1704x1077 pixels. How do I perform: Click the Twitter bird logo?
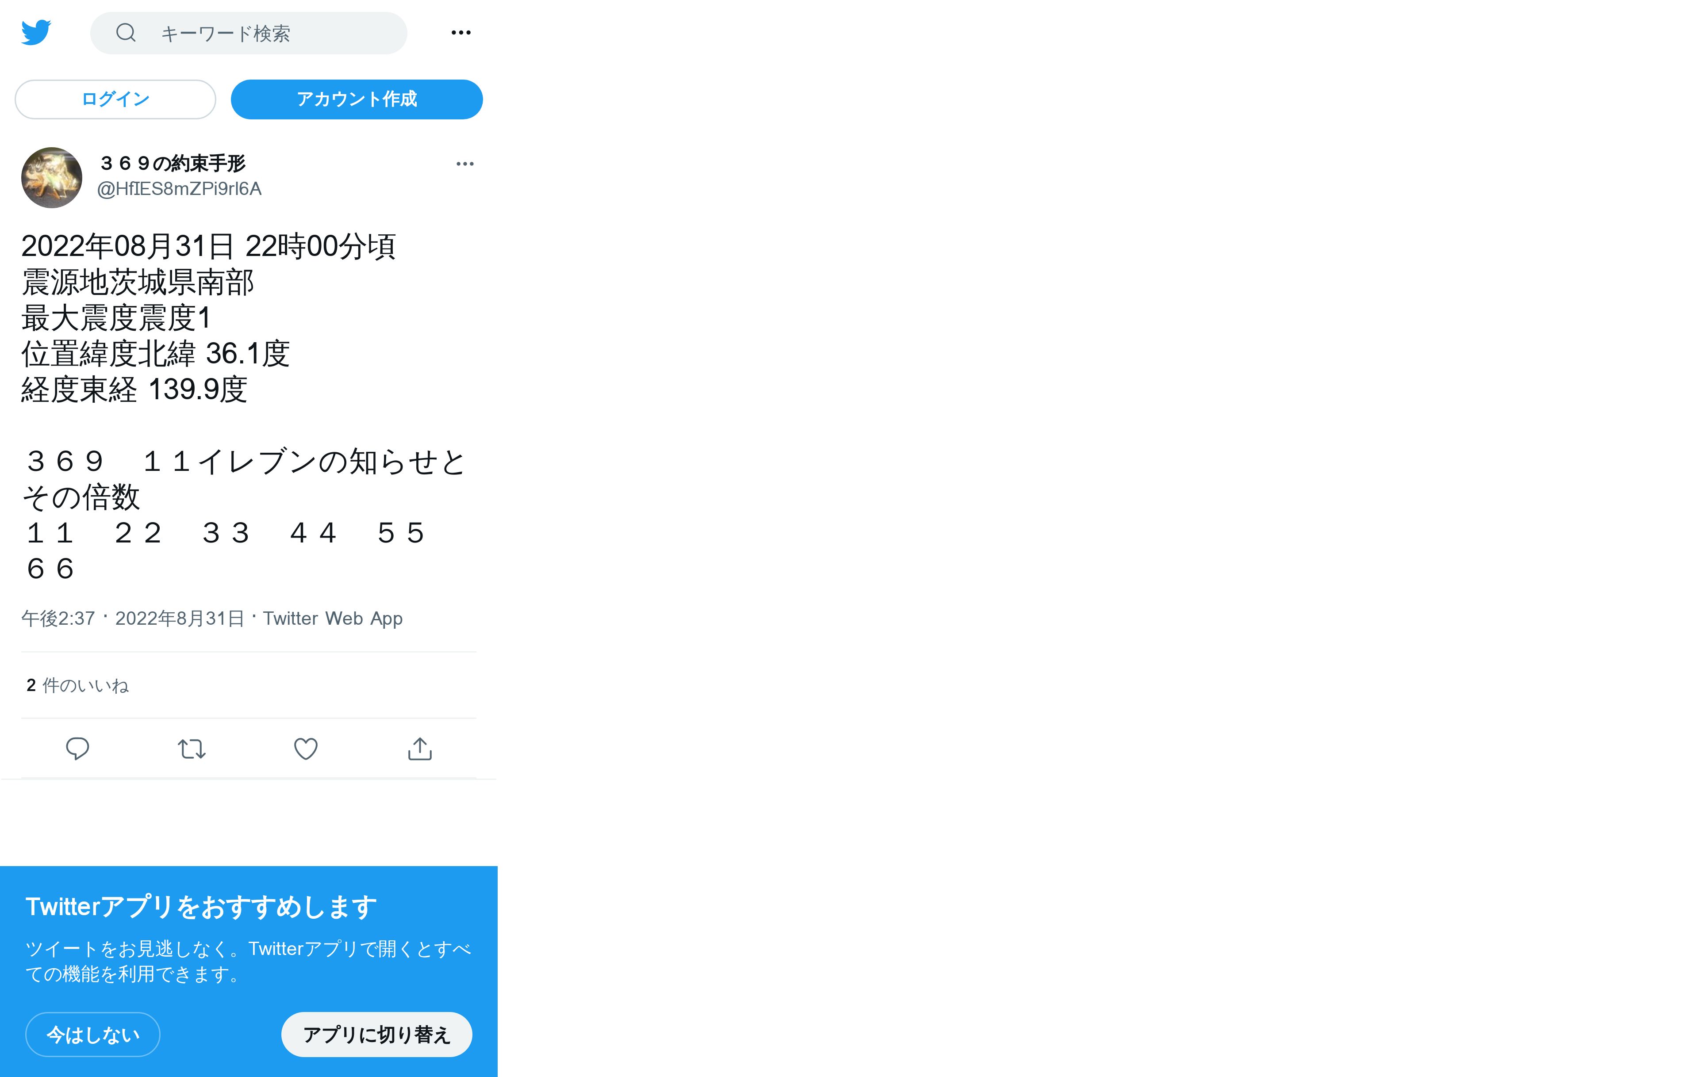tap(36, 33)
